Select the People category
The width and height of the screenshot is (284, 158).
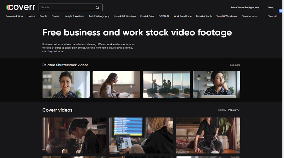(x=43, y=16)
